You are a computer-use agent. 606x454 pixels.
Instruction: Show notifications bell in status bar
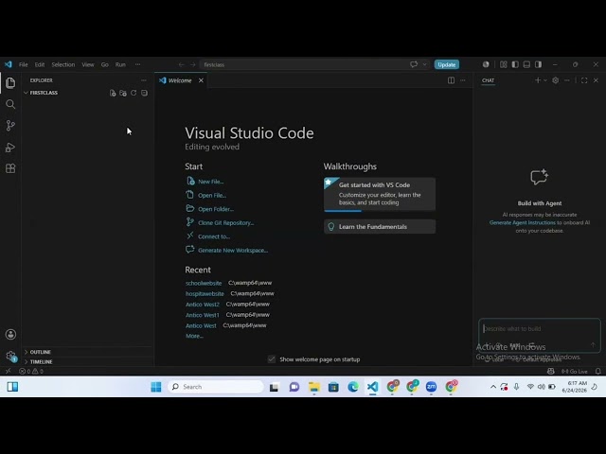click(598, 371)
